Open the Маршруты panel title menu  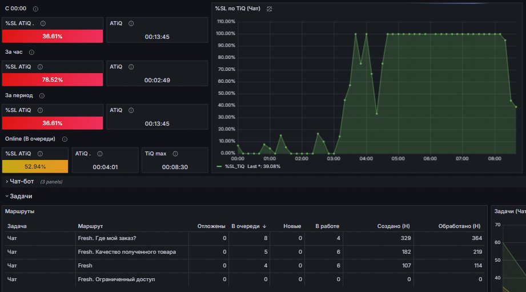[x=19, y=211]
